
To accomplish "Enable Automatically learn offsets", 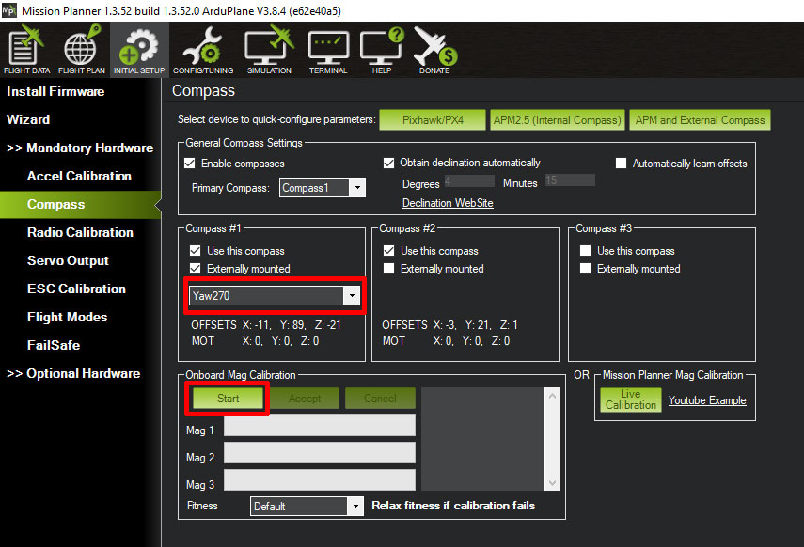I will click(622, 164).
